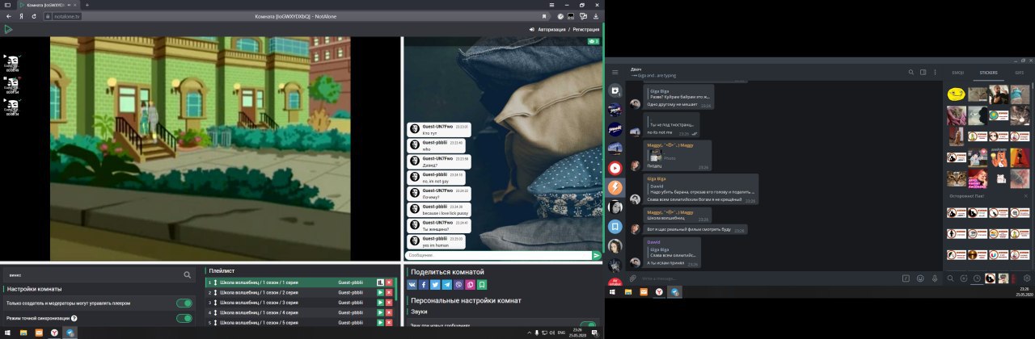Open File Explorer from left taskbar
Screen dimensions: 1035x339
[23, 332]
